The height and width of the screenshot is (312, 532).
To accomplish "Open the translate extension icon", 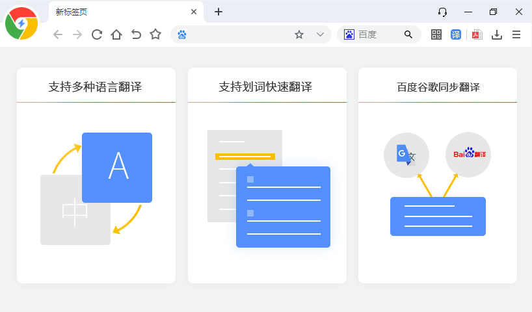I will 456,34.
